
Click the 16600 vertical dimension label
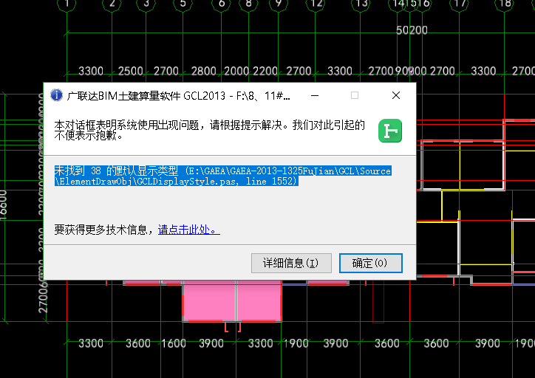[x=3, y=205]
